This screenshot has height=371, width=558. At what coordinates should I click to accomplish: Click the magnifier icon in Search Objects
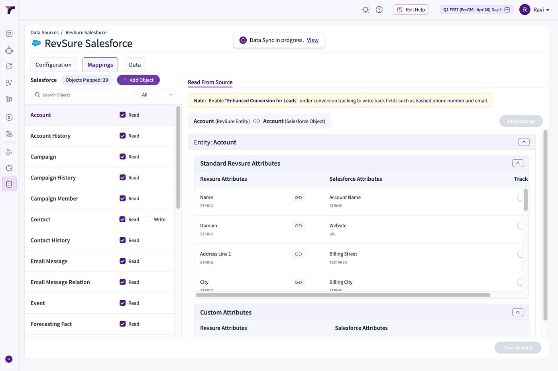tap(37, 95)
